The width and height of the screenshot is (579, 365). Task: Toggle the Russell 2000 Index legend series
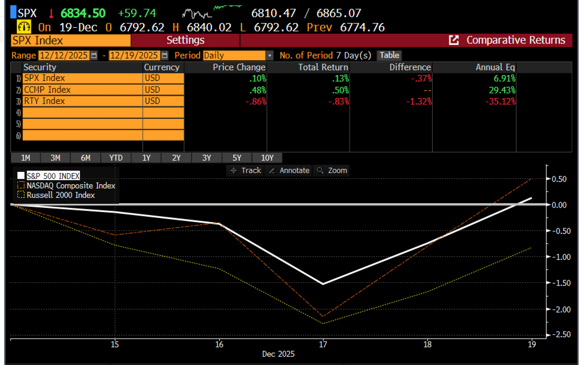click(x=61, y=195)
